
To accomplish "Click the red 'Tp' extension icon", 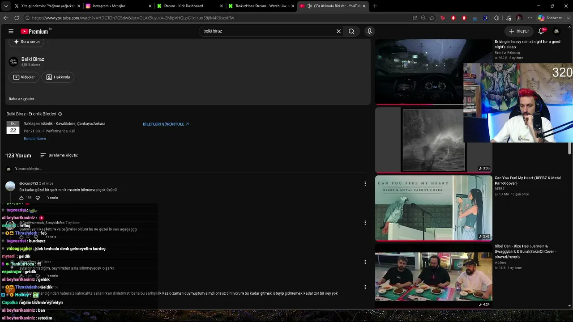I will coord(443,18).
